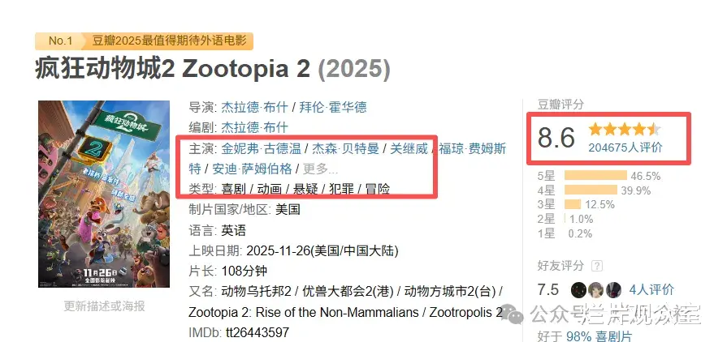Open the 豆瓣2025最值得期待外语电影 list
The height and width of the screenshot is (342, 714).
pos(172,41)
